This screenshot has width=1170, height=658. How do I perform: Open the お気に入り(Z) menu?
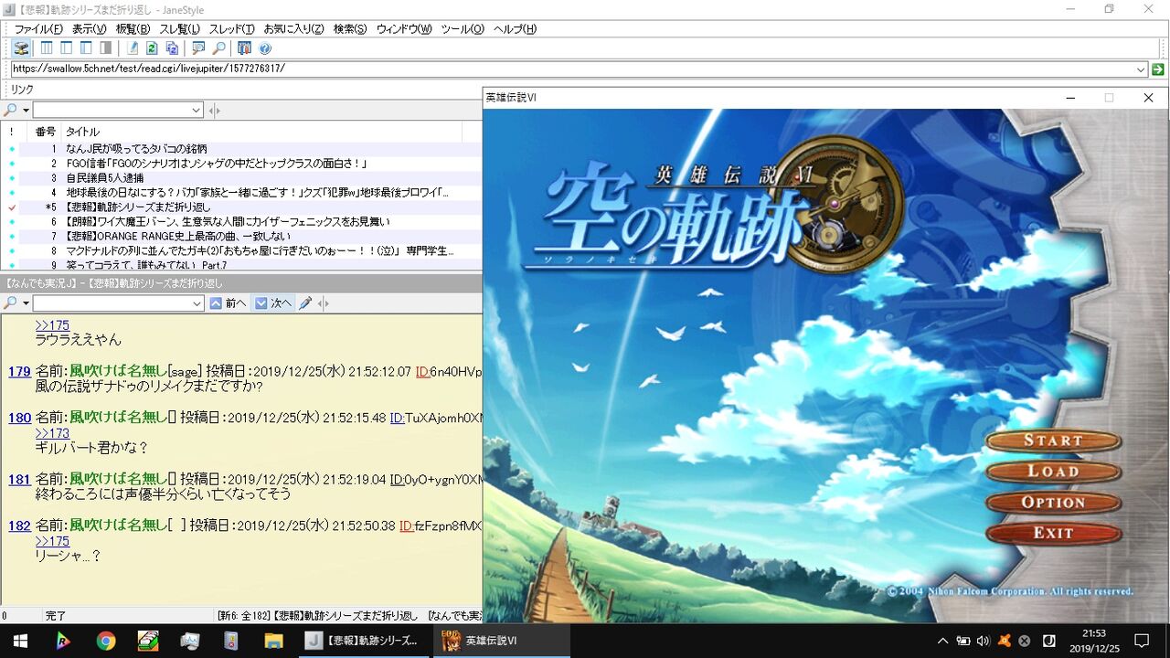[x=293, y=29]
